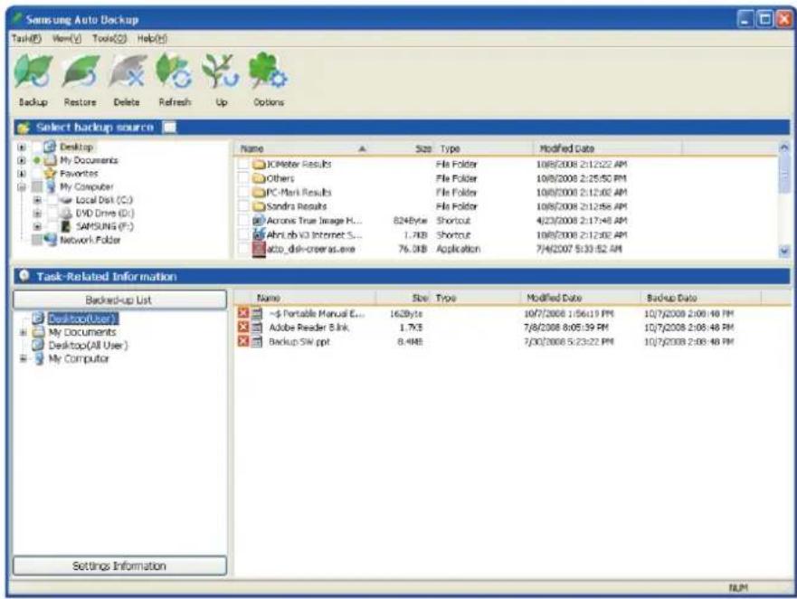Select Desktop(User) in the backed-up tree
Viewport: 797px width, 599px height.
83,319
